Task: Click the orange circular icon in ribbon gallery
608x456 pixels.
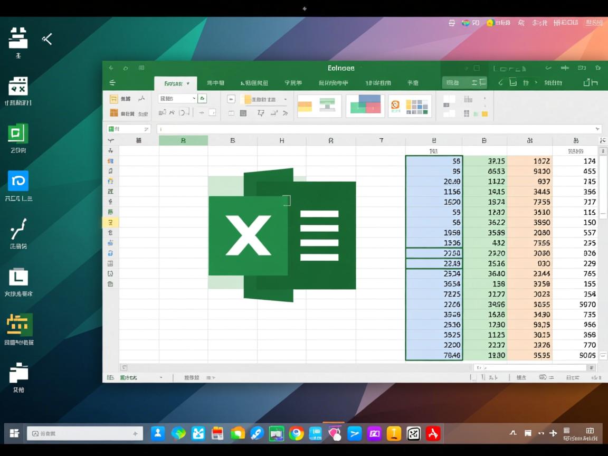Action: [x=395, y=106]
